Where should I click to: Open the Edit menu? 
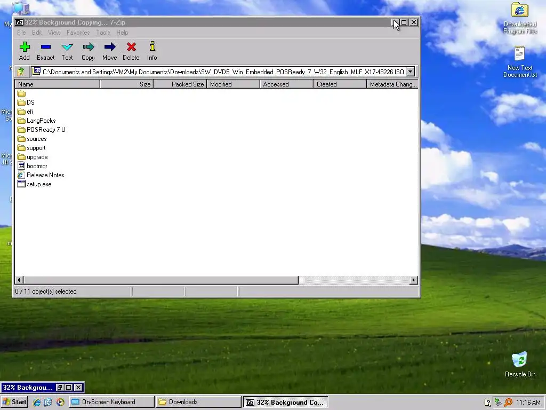(x=37, y=33)
